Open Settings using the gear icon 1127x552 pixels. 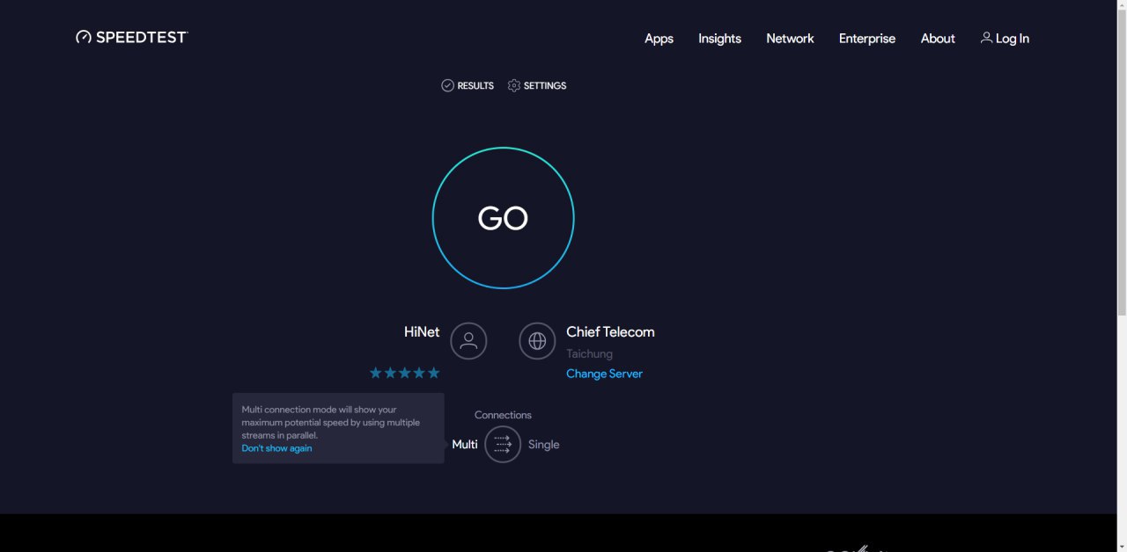point(514,85)
